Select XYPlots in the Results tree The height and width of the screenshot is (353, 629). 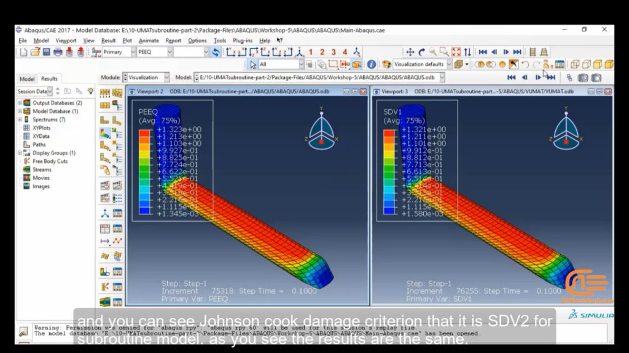pos(41,127)
